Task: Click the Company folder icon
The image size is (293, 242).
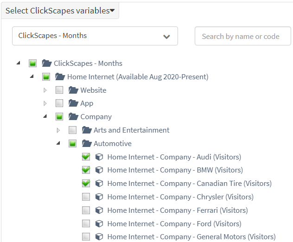Action: [x=73, y=117]
